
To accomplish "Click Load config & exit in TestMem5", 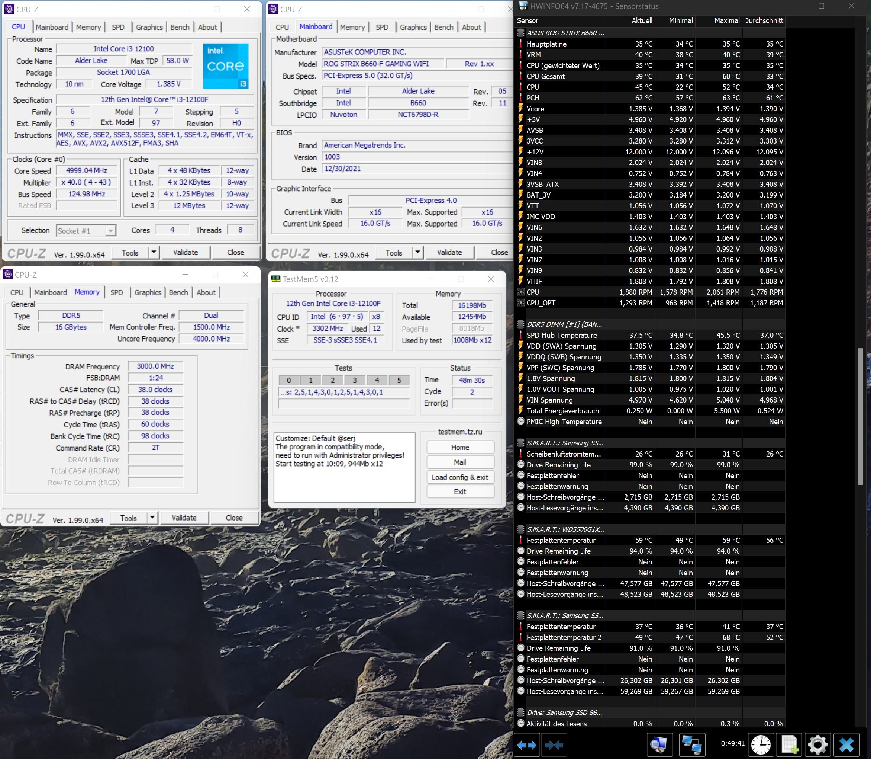I will pyautogui.click(x=460, y=477).
